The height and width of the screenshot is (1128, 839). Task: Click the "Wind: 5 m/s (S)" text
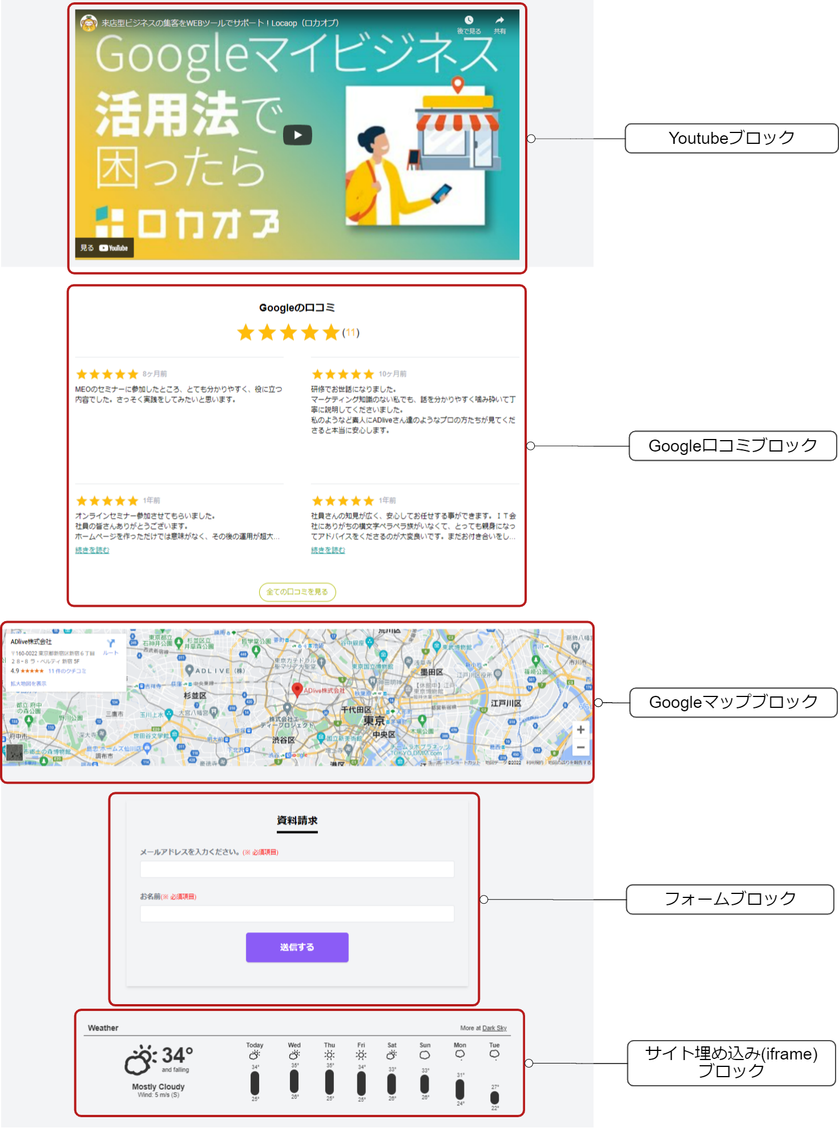coord(158,1095)
